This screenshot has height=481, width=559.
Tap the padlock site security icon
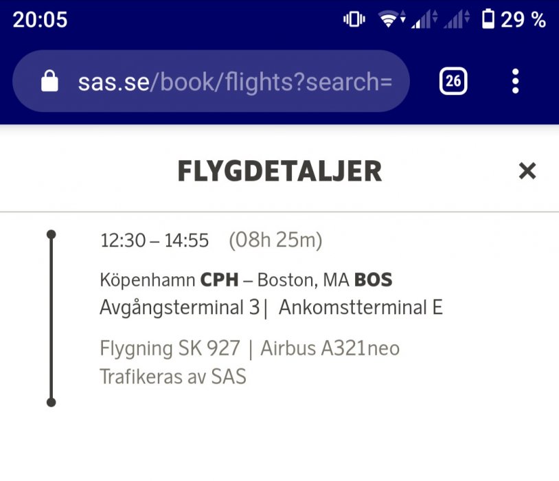49,82
